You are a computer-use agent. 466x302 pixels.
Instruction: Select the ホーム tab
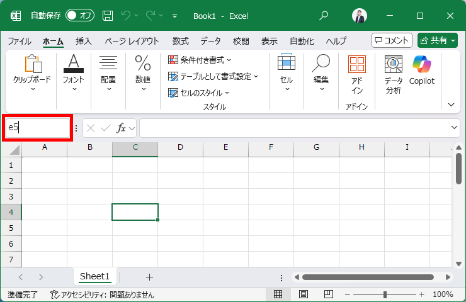[x=53, y=41]
